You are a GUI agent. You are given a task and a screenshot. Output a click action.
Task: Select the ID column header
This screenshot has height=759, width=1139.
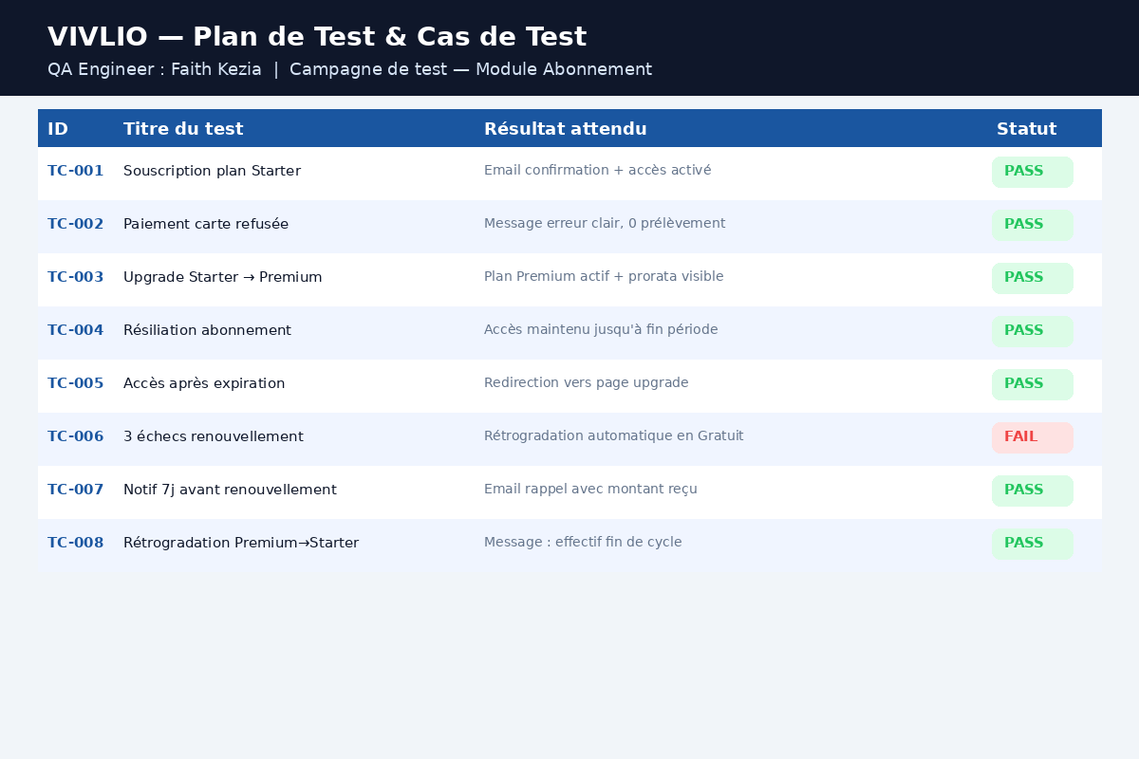click(58, 129)
